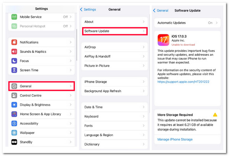The width and height of the screenshot is (229, 156).
Task: Tap the 'More Storage Required' heading
Action: click(x=175, y=115)
